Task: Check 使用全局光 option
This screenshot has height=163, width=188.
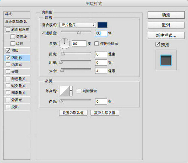Action: click(x=97, y=44)
